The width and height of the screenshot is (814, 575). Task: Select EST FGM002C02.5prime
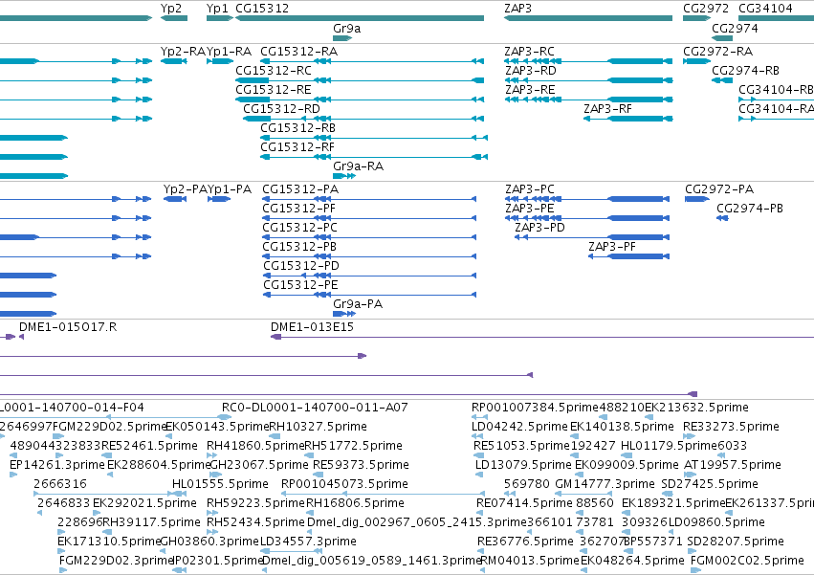pyautogui.click(x=747, y=561)
